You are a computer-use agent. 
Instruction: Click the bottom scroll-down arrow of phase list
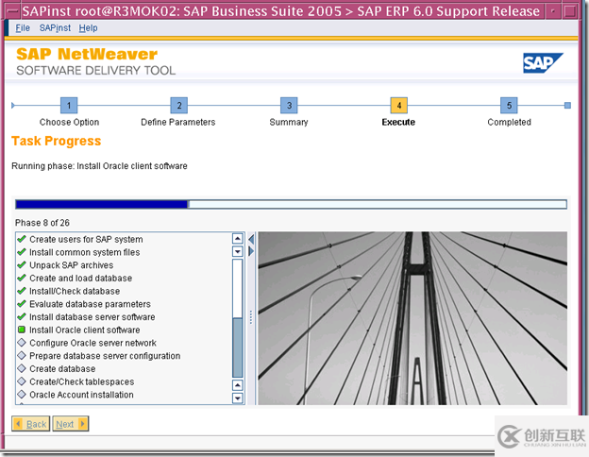pos(238,398)
